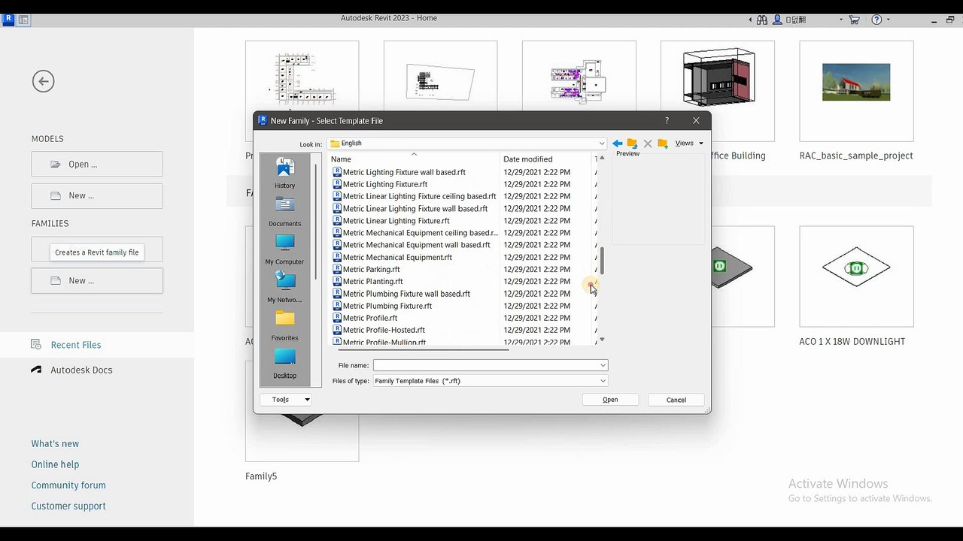Open the History place shortcut
Image resolution: width=963 pixels, height=541 pixels.
[284, 174]
